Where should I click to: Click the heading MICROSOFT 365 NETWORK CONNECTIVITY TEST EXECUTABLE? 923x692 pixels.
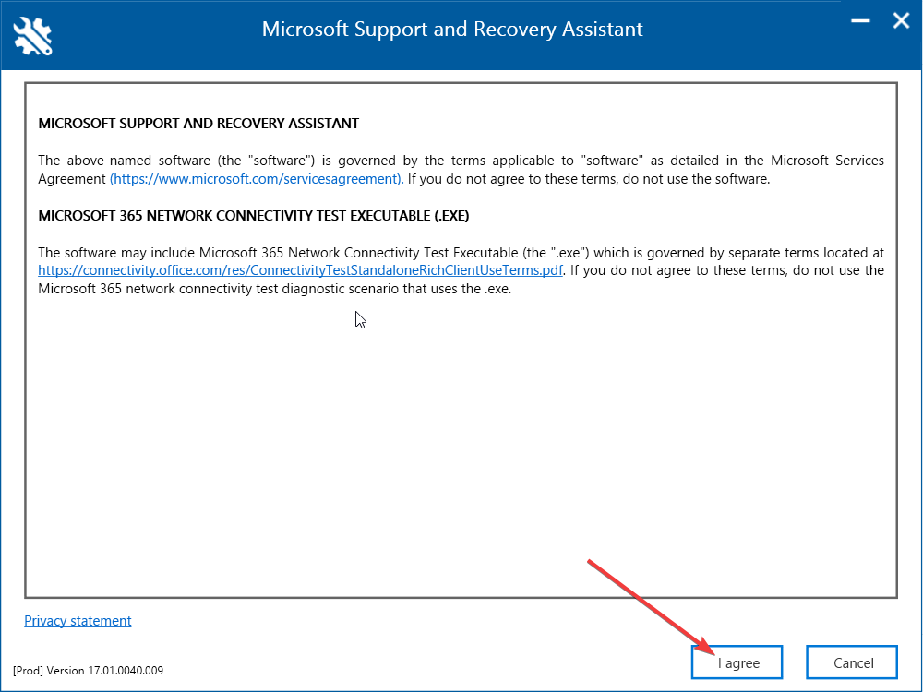[254, 216]
